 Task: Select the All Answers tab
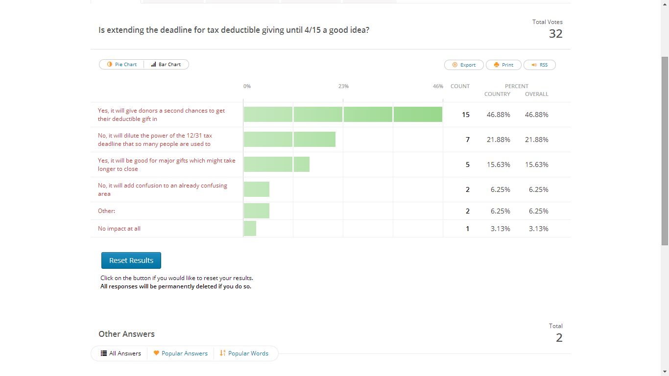[x=125, y=353]
